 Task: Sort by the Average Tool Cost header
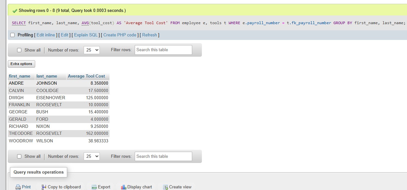click(x=86, y=76)
